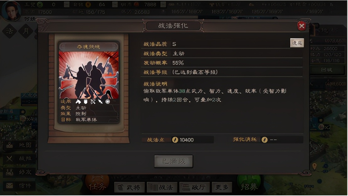Click the skill card artwork

(x=89, y=75)
